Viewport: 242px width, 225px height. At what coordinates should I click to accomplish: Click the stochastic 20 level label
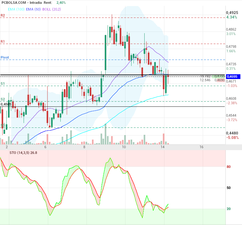pyautogui.click(x=229, y=209)
